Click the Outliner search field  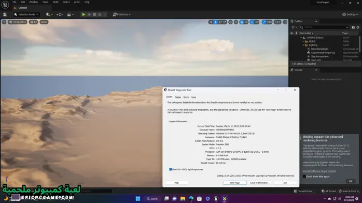(324, 27)
